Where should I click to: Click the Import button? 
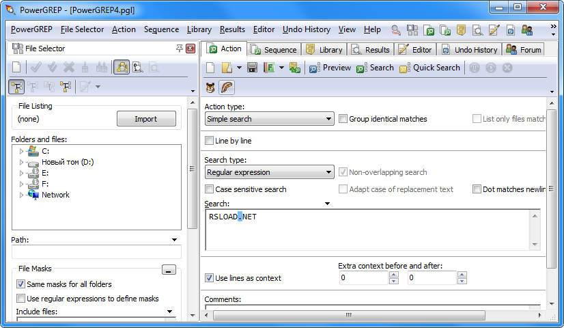(146, 119)
